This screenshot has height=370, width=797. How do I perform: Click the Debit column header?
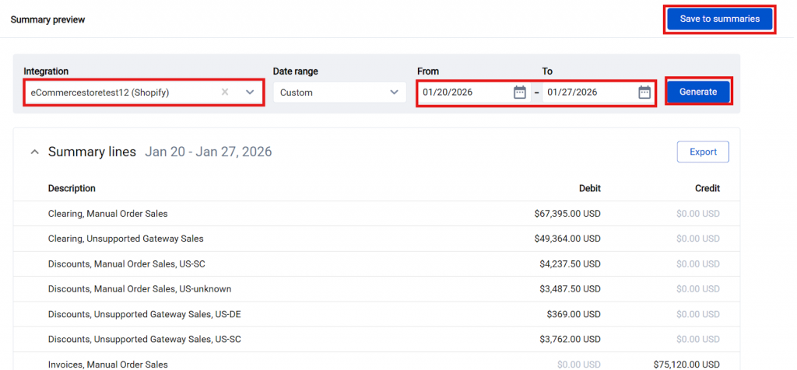589,188
